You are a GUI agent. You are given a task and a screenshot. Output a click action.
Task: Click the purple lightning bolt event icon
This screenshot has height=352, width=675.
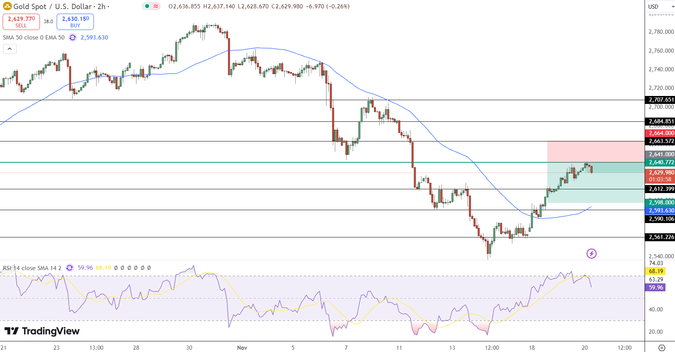point(591,253)
